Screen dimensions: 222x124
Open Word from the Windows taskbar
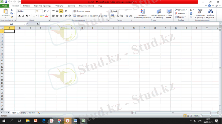click(75, 121)
